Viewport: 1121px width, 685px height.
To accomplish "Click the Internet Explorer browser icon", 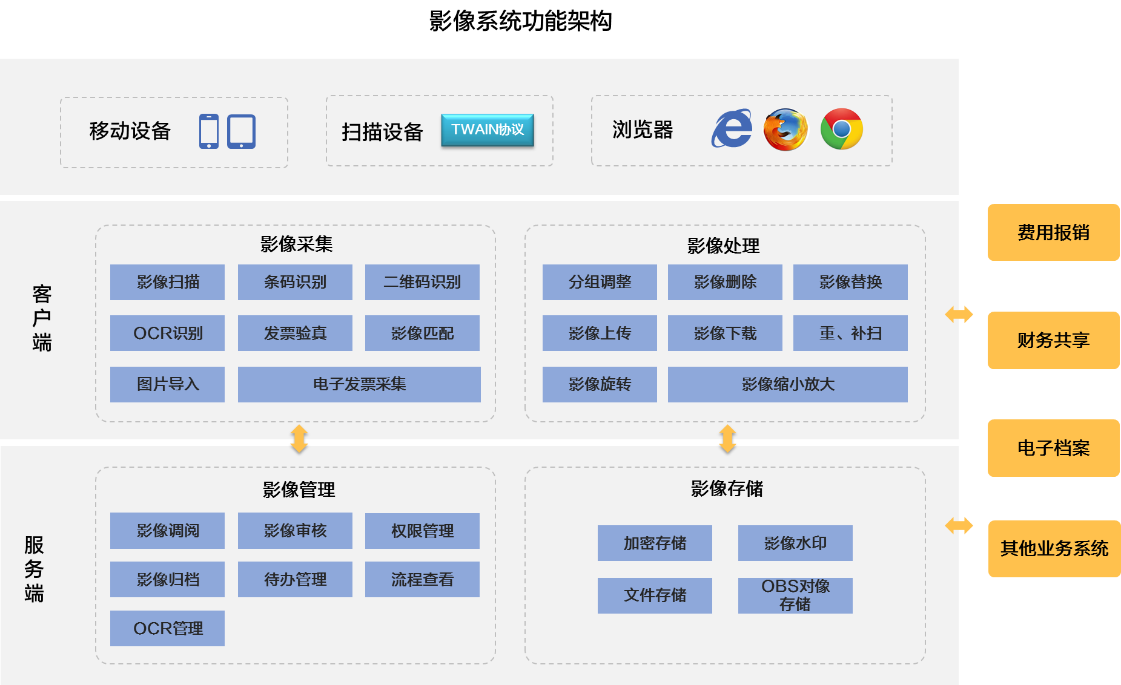I will pos(732,129).
